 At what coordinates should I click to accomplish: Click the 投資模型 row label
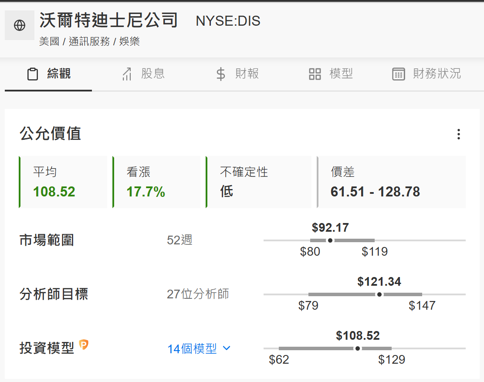click(x=47, y=348)
